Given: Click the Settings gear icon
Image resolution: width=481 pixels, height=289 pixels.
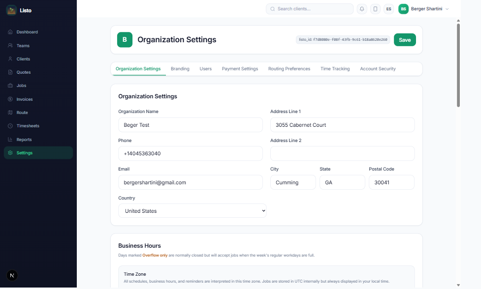Looking at the screenshot, I should [x=10, y=153].
